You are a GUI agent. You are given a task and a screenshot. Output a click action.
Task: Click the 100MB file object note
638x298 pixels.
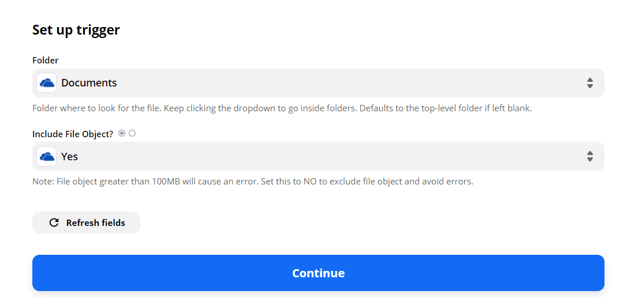(252, 182)
